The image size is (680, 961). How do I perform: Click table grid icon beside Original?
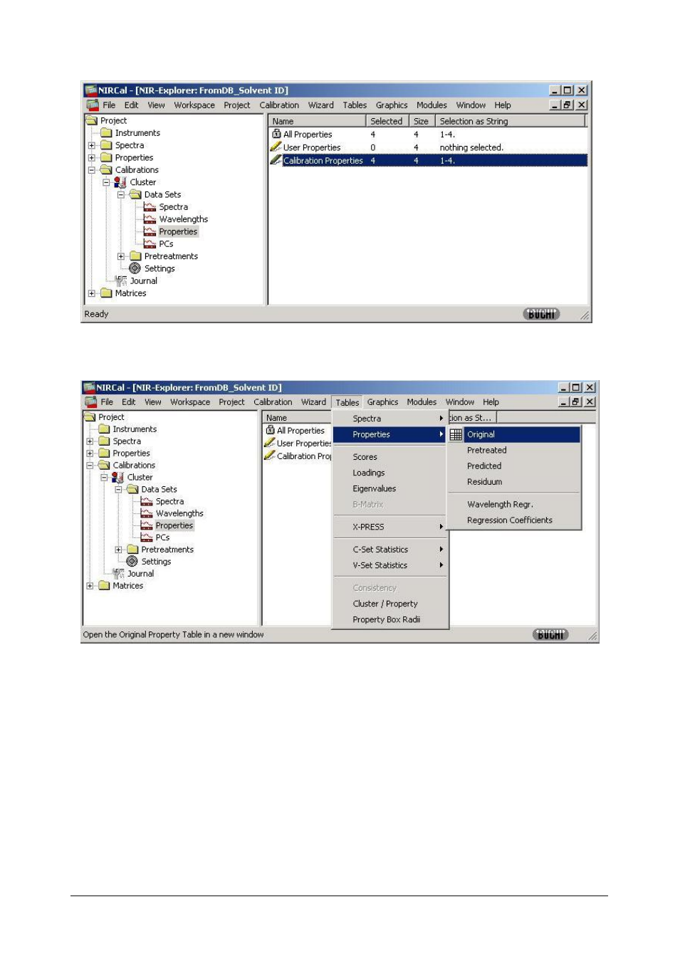click(456, 434)
